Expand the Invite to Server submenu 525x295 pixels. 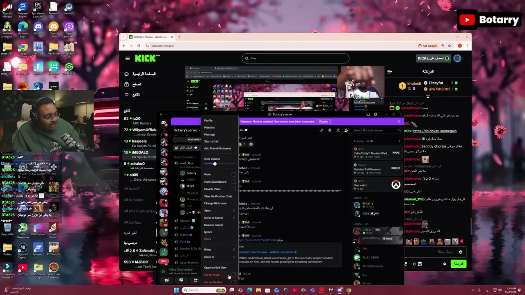[x=220, y=218]
